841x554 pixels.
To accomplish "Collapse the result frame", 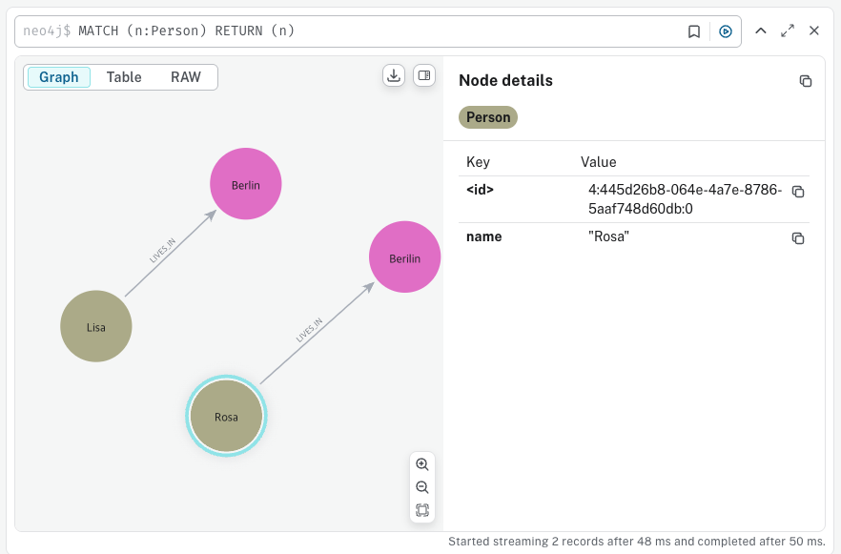I will (761, 31).
